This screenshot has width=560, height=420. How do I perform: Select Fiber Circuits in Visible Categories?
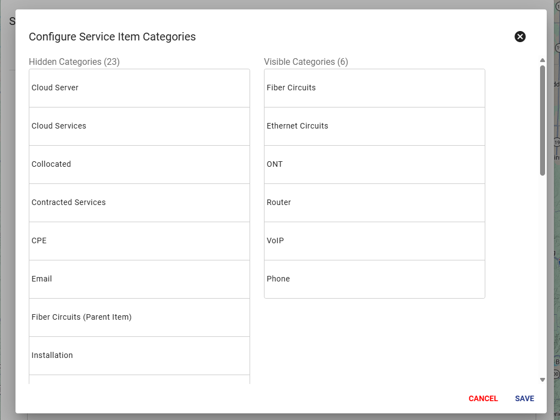click(x=374, y=88)
